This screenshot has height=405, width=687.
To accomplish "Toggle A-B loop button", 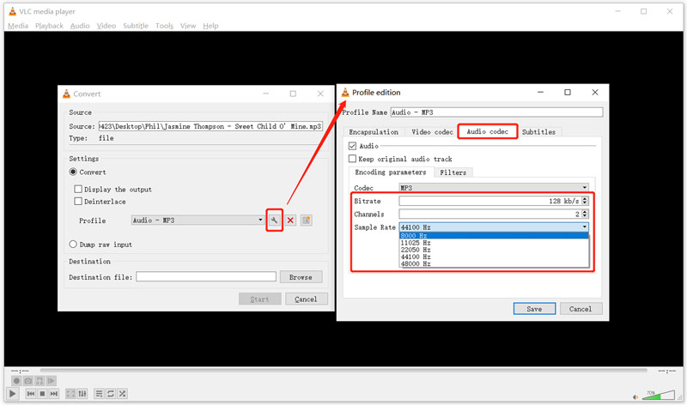I will [40, 380].
